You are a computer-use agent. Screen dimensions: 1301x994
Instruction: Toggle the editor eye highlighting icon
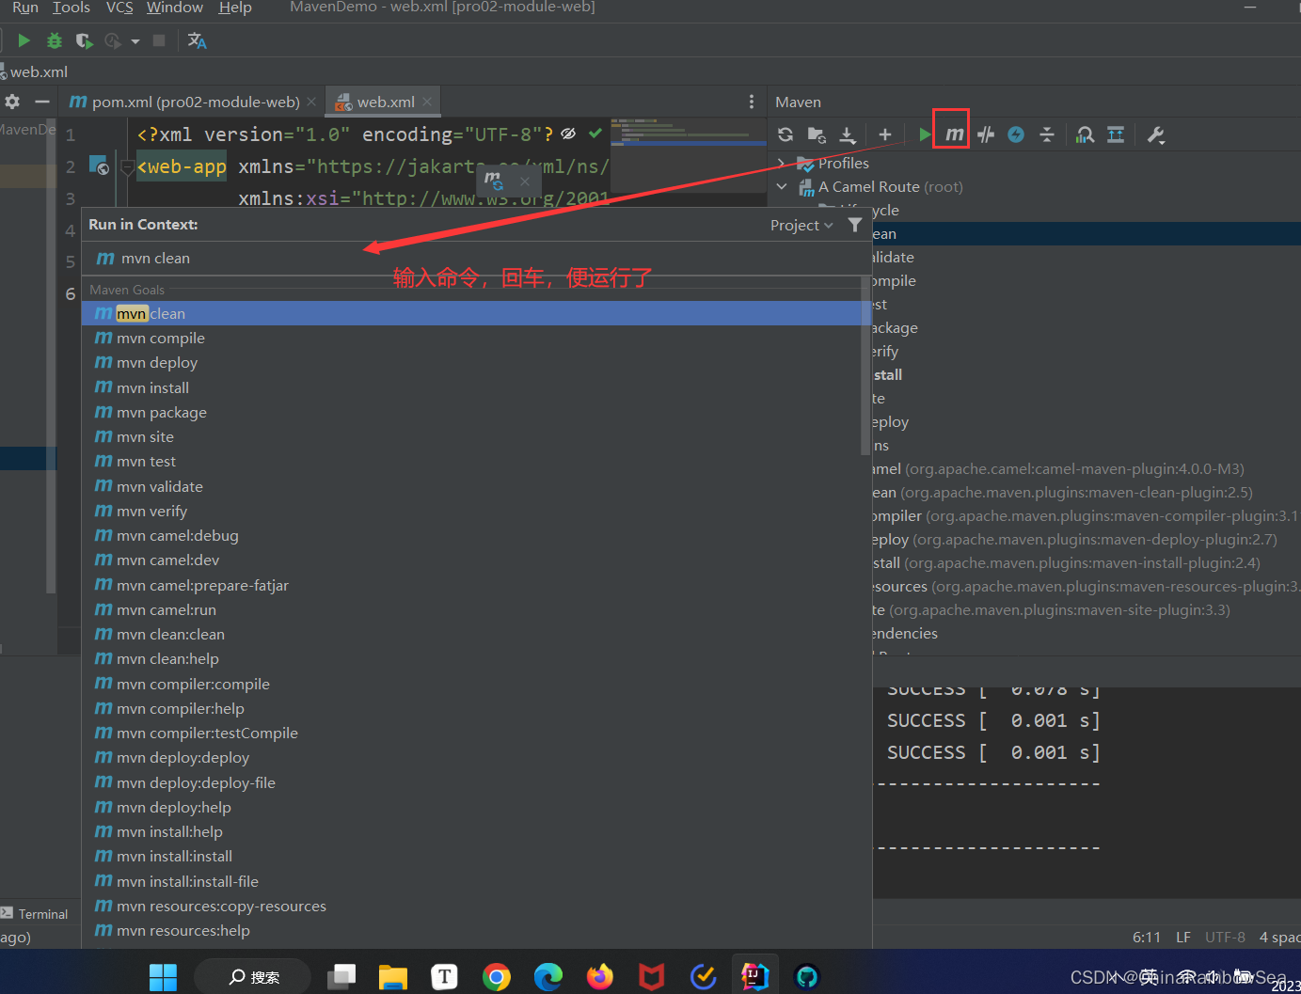coord(568,134)
